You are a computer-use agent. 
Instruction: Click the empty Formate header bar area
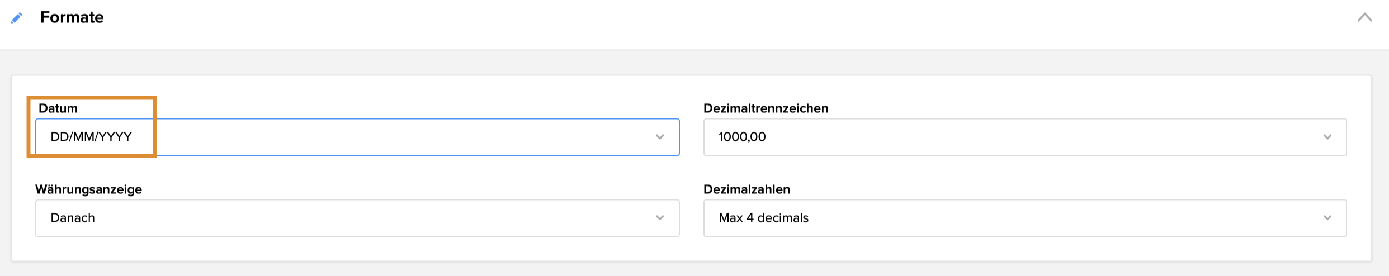pyautogui.click(x=671, y=22)
